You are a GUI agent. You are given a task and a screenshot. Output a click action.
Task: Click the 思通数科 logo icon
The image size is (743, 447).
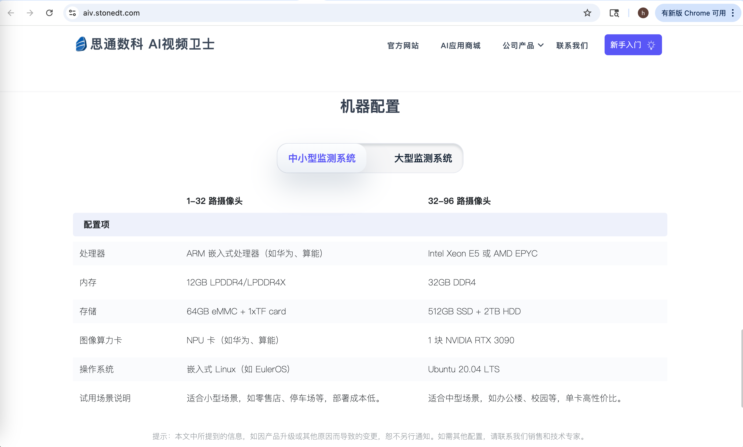81,44
